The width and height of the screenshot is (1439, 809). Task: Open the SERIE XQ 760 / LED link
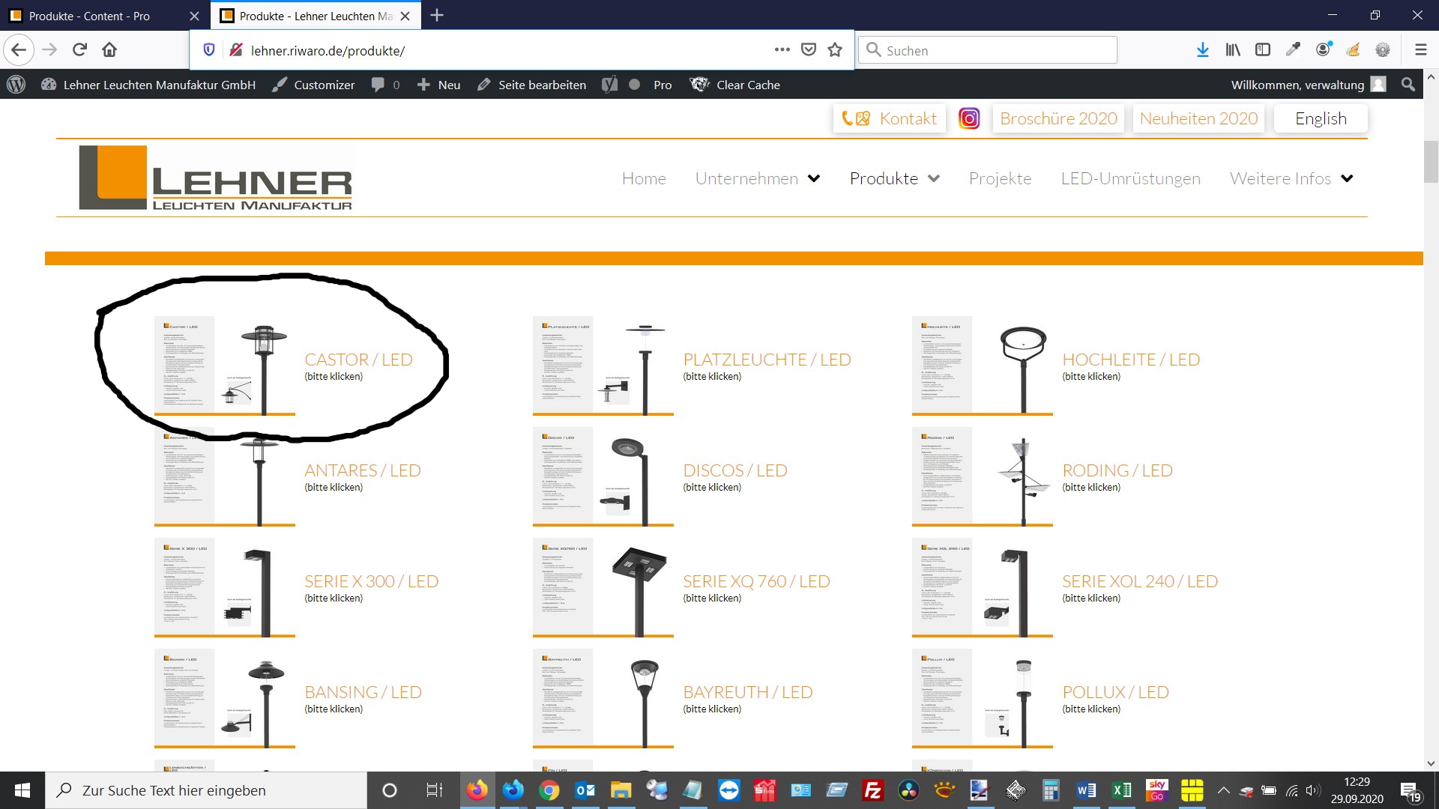(x=756, y=581)
